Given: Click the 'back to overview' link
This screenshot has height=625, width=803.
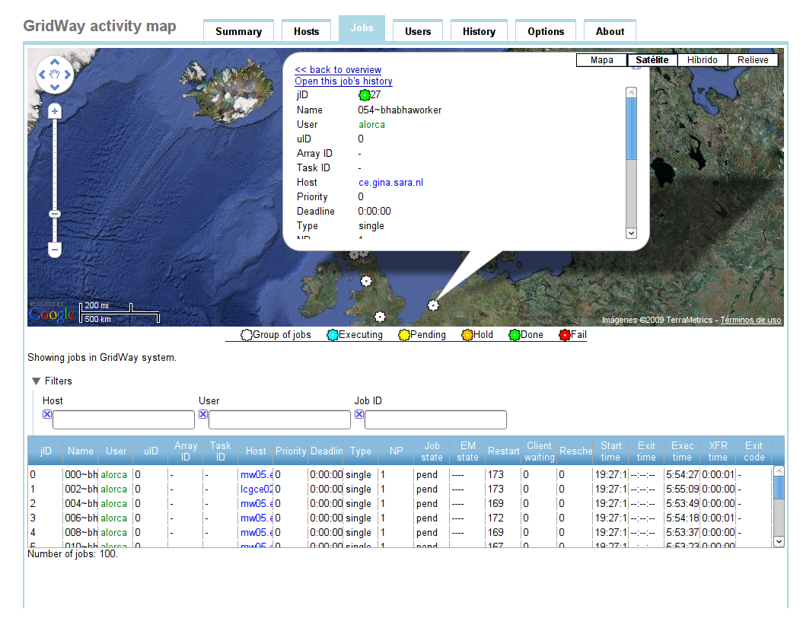Looking at the screenshot, I should click(338, 70).
